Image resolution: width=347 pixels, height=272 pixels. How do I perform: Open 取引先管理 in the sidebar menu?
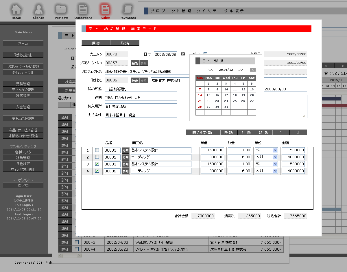(23, 55)
